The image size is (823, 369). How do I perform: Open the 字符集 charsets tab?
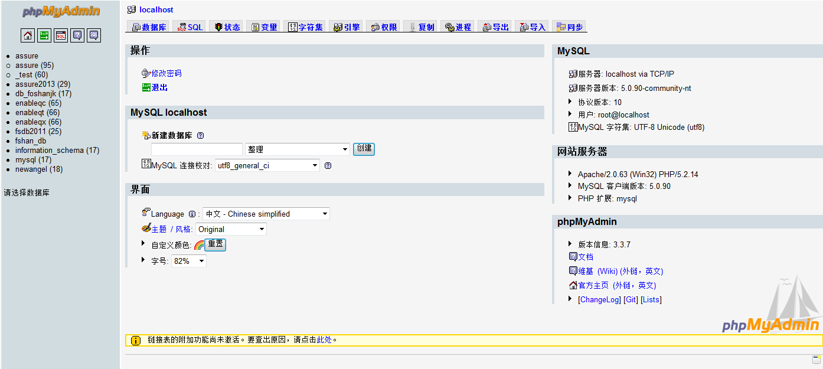pos(305,27)
